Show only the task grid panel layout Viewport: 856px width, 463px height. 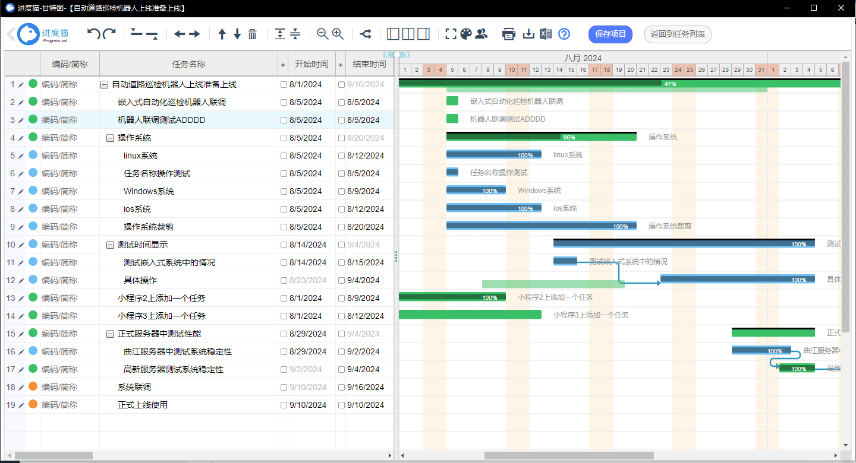[393, 34]
